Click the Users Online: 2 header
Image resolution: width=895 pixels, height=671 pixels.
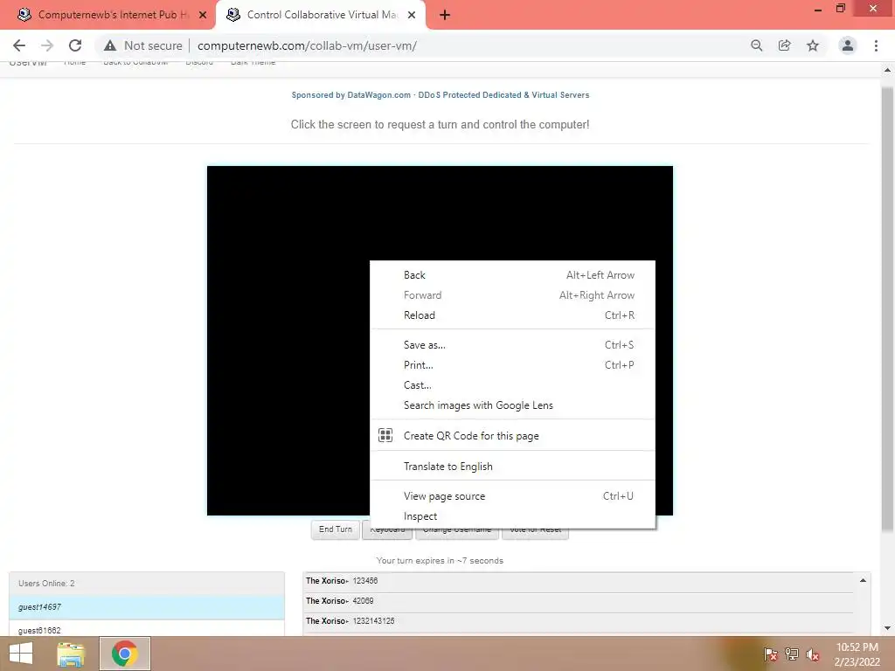pyautogui.click(x=147, y=583)
